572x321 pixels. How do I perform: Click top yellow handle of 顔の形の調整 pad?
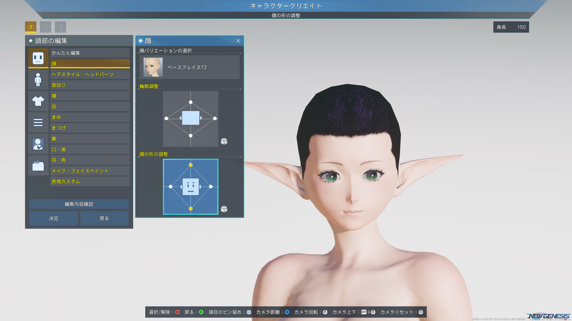point(190,165)
